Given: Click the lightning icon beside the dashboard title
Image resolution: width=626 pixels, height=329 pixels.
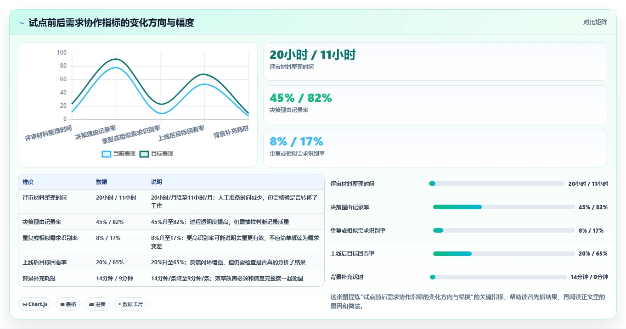Looking at the screenshot, I should coord(22,22).
